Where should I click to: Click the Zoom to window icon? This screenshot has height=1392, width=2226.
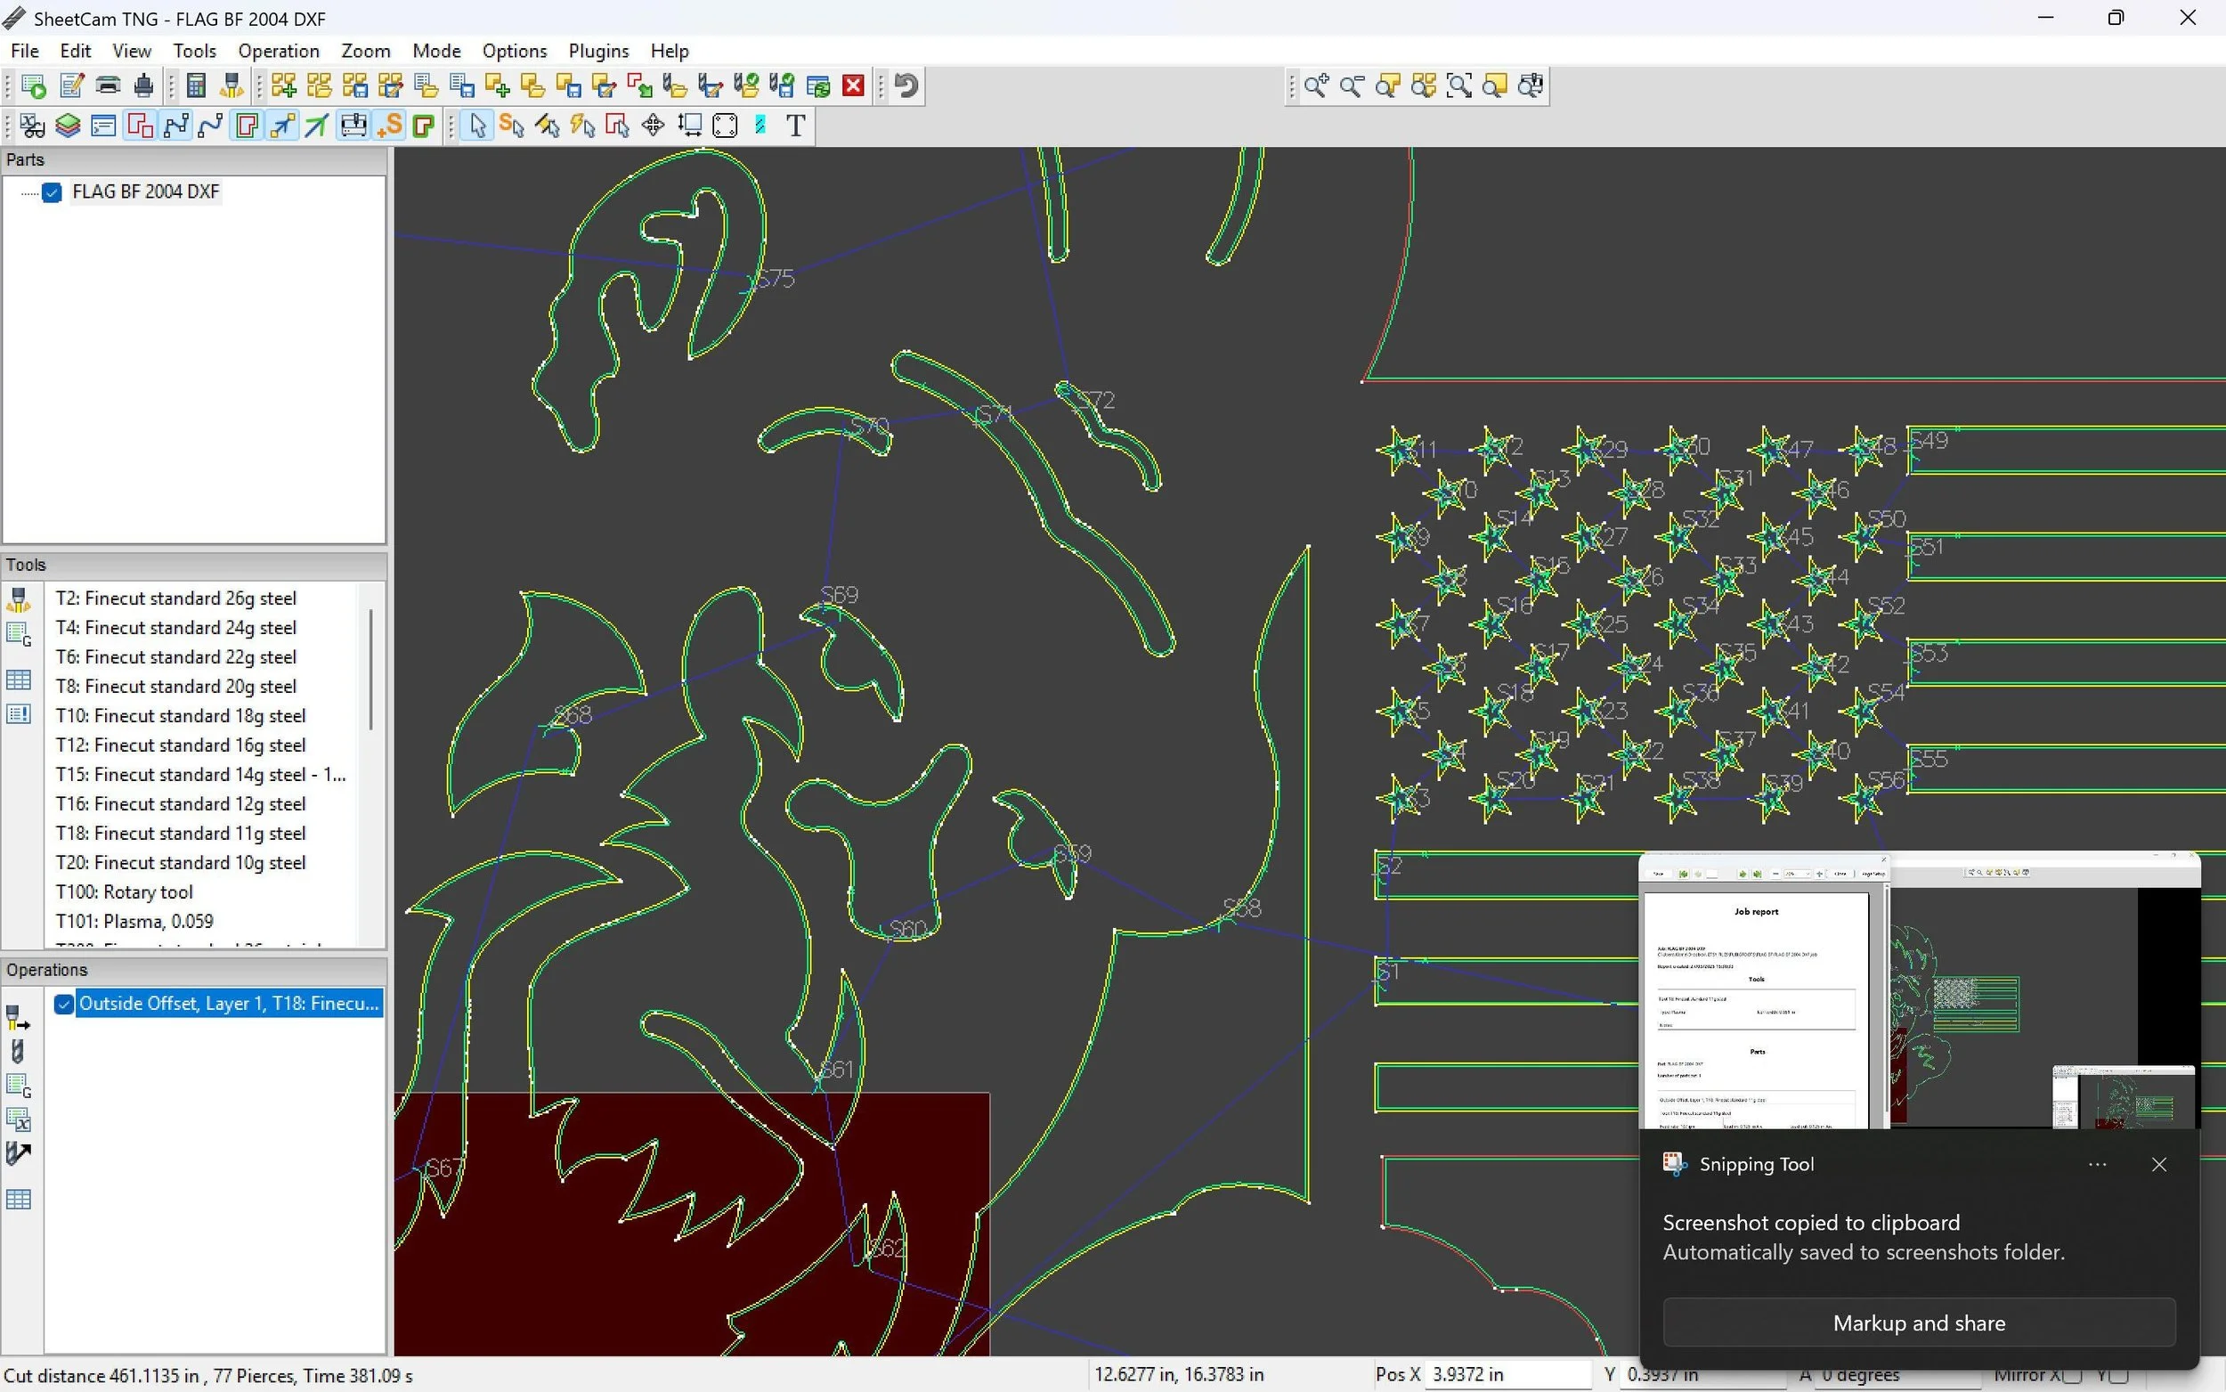tap(1458, 85)
